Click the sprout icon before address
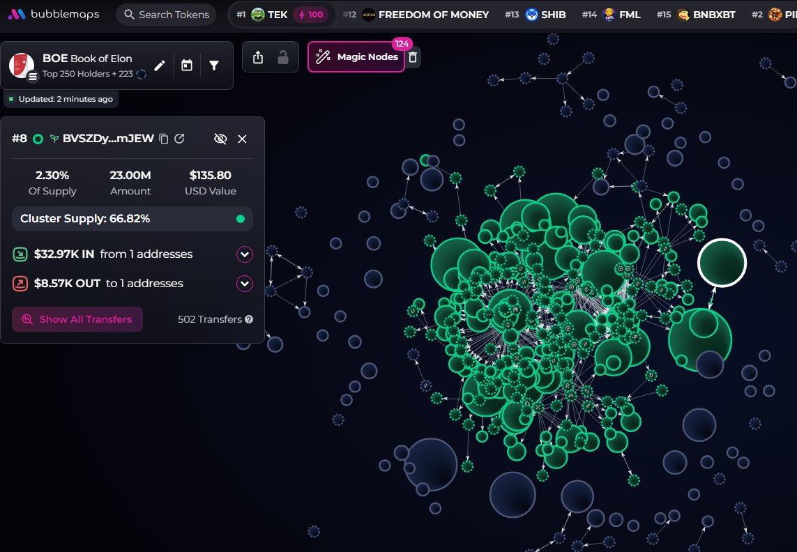 54,139
